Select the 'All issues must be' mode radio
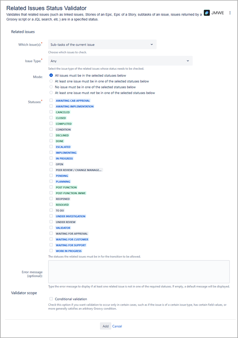This screenshot has width=238, height=338. point(51,75)
